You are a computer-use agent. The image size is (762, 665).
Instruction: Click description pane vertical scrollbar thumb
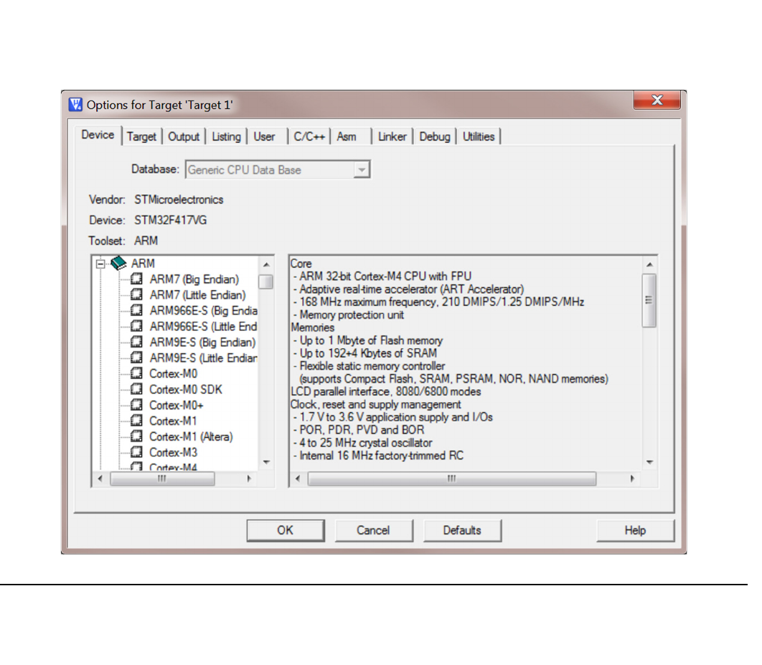649,300
